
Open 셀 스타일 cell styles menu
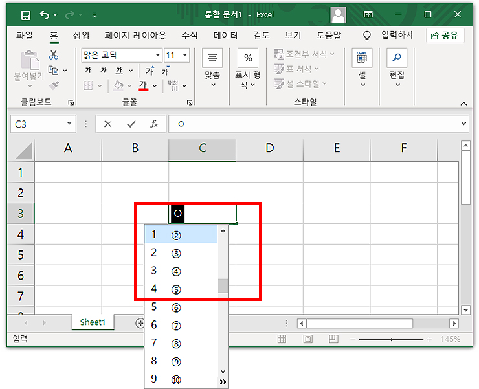pyautogui.click(x=300, y=83)
